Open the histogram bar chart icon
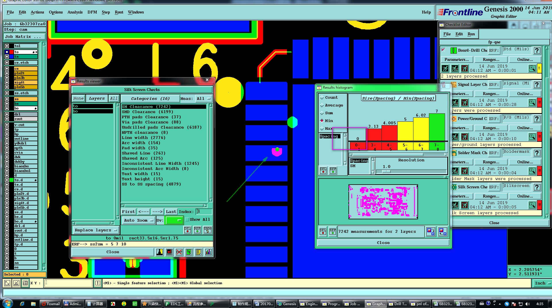Screen dimensions: 552x308 click(208, 252)
